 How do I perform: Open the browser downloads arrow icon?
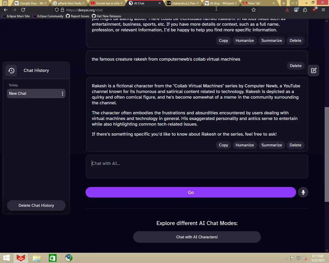click(x=287, y=10)
